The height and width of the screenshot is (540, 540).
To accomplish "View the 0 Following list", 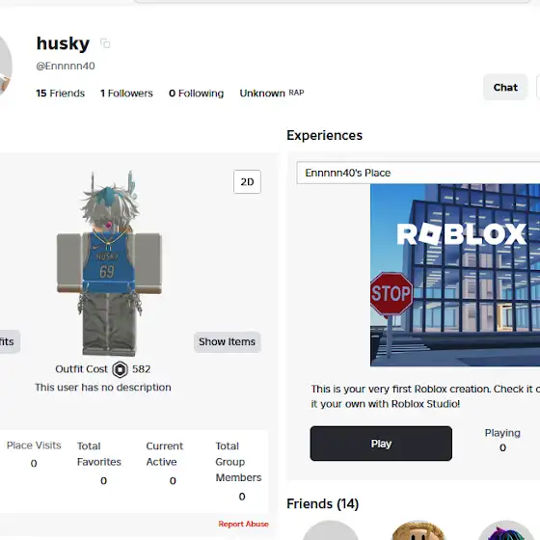I will pos(196,94).
